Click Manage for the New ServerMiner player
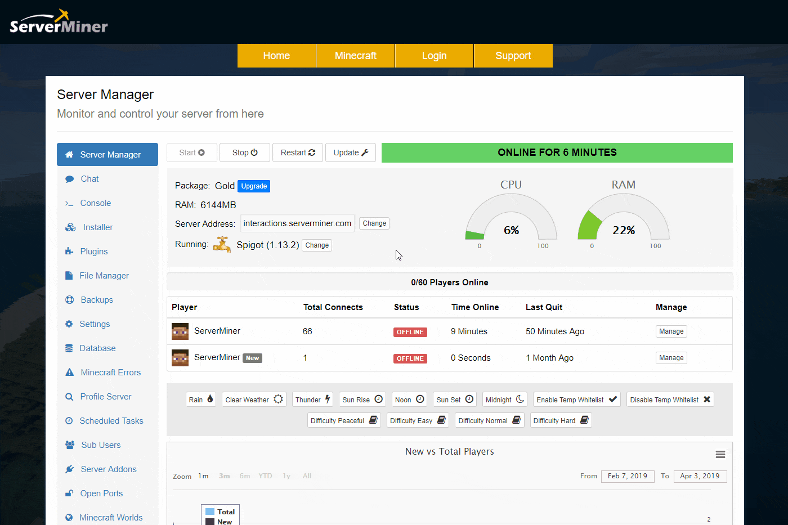This screenshot has height=525, width=788. coord(671,358)
